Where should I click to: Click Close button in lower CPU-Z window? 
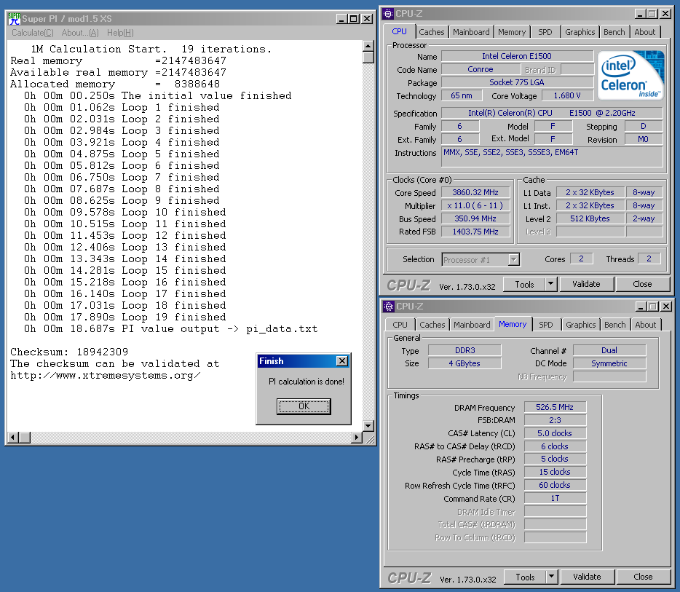coord(643,577)
